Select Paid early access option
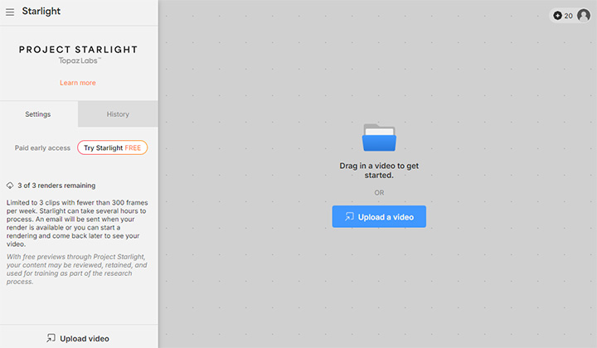 [x=42, y=148]
